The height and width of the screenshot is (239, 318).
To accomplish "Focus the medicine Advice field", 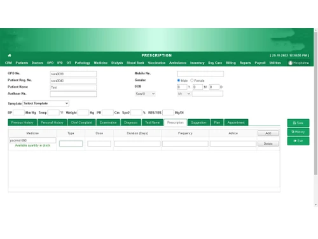I will [233, 144].
